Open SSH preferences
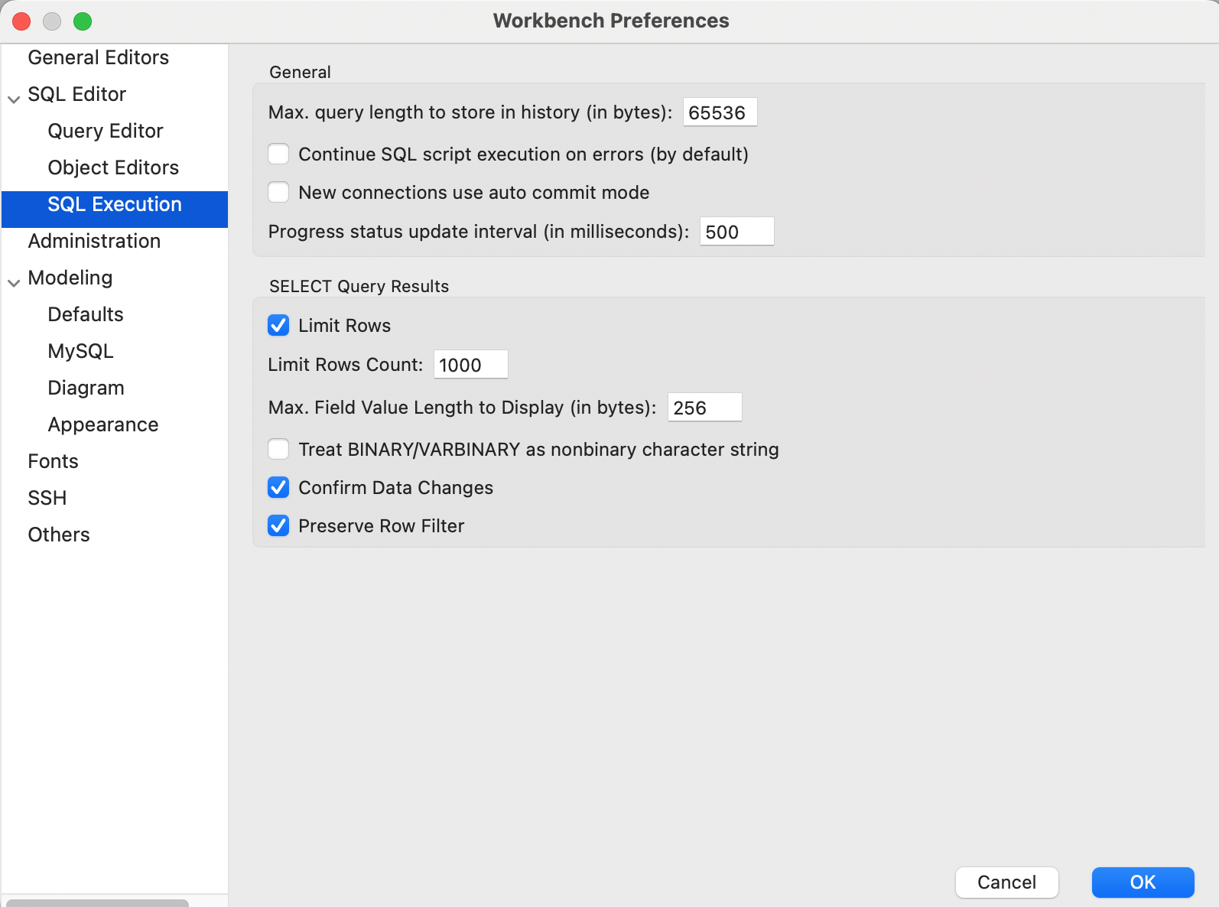Viewport: 1219px width, 907px height. (47, 498)
